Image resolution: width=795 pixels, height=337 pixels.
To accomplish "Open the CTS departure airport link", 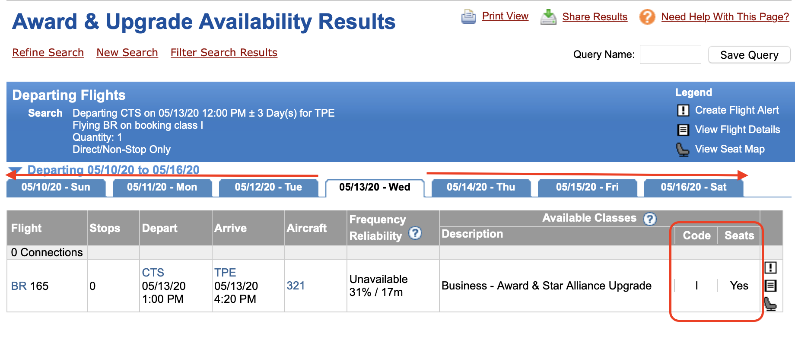I will point(153,273).
